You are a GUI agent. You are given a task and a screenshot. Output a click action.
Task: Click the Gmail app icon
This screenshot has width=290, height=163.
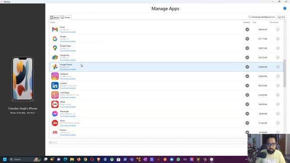click(55, 29)
